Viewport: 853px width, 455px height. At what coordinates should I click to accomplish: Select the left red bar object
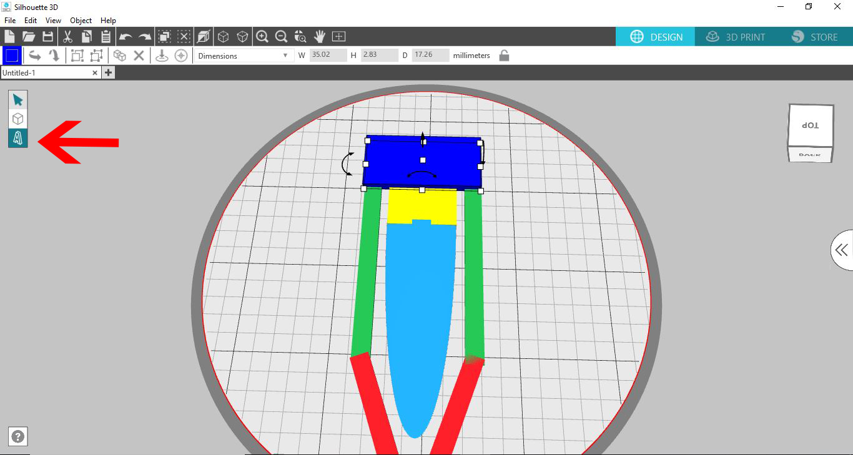pyautogui.click(x=373, y=404)
